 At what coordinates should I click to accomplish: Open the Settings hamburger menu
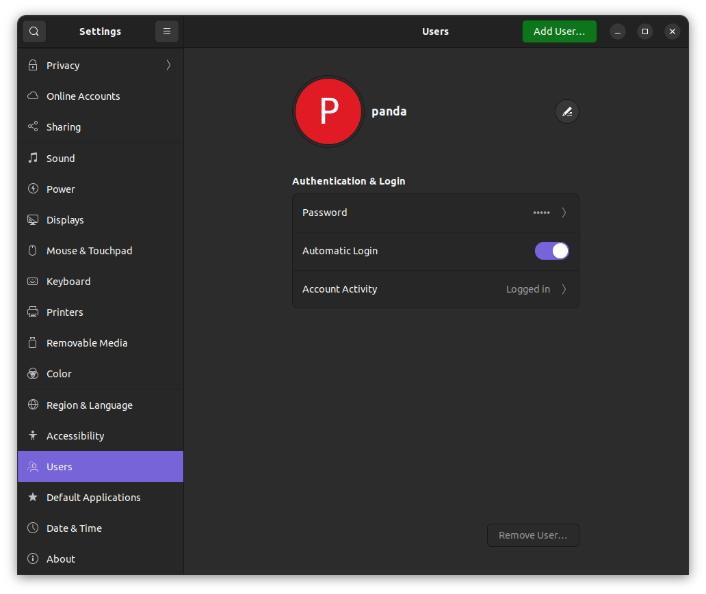167,31
